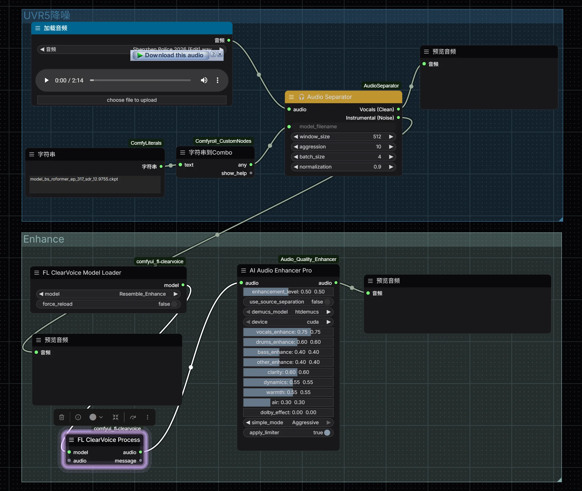This screenshot has width=582, height=491.
Task: Open the three-dot more options in node toolbar
Action: pos(147,417)
